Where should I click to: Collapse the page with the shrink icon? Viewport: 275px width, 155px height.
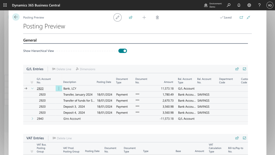click(248, 17)
